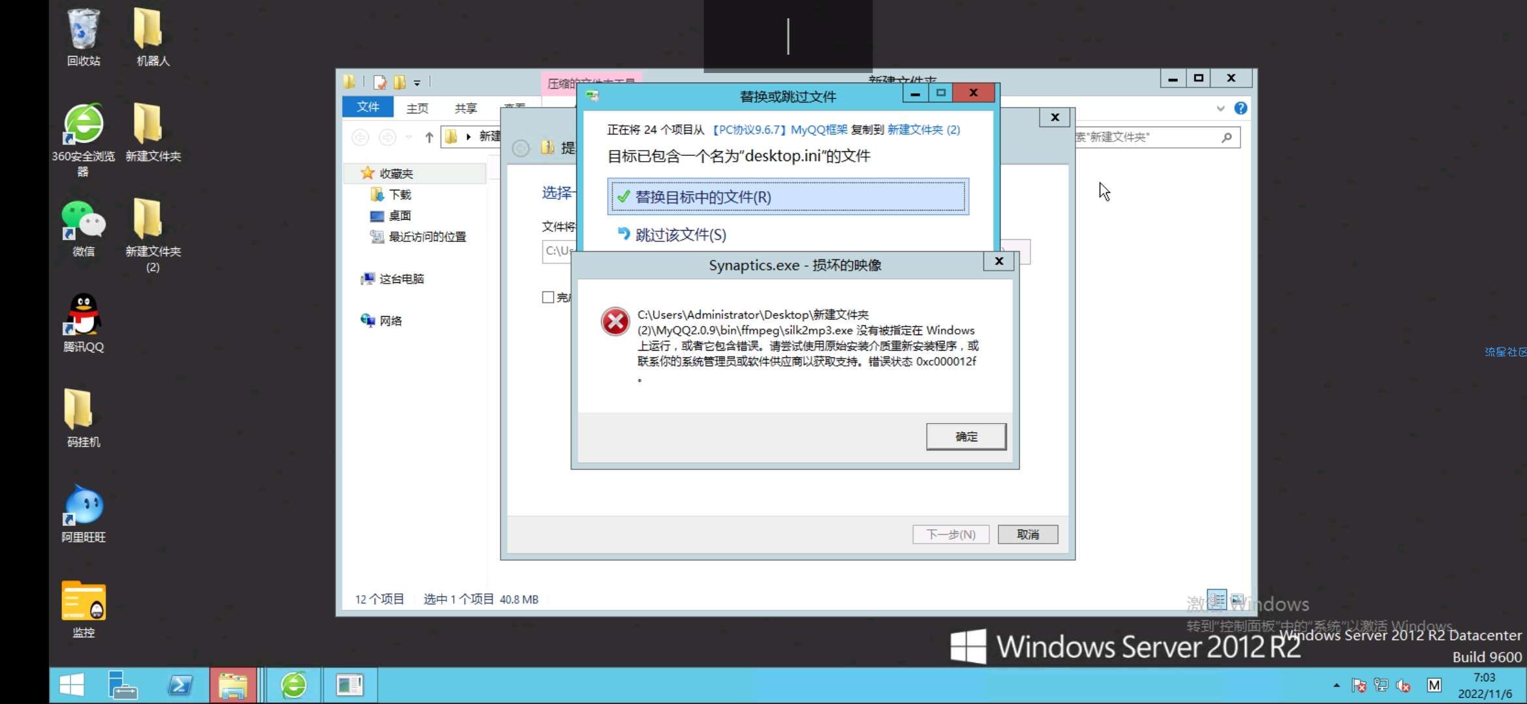Open Server Manager from the taskbar
The width and height of the screenshot is (1527, 704).
tap(122, 685)
